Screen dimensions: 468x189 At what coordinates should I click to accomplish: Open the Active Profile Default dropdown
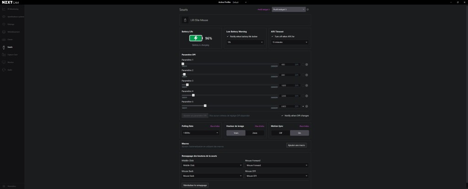(x=240, y=2)
